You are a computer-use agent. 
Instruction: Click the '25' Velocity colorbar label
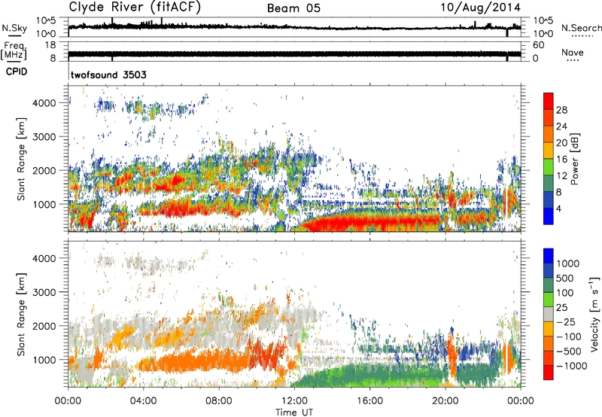pos(562,307)
